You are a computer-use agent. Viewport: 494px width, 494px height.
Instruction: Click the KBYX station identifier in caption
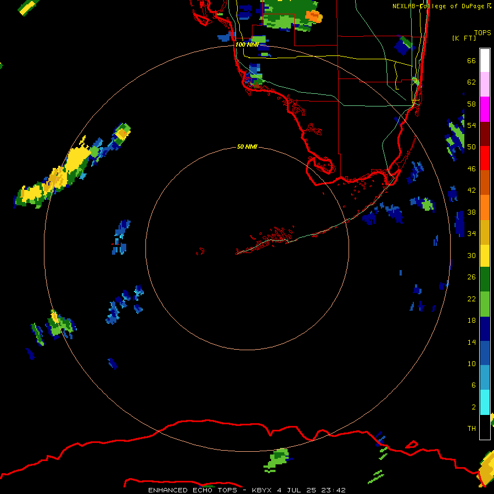pyautogui.click(x=261, y=490)
